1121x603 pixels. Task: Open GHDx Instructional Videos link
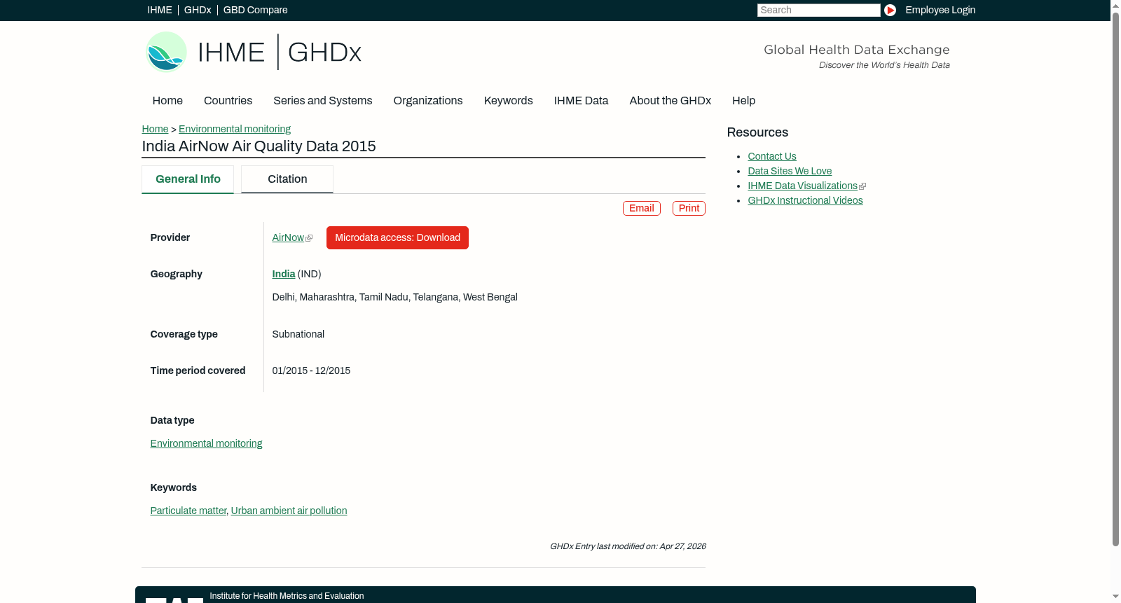tap(805, 201)
